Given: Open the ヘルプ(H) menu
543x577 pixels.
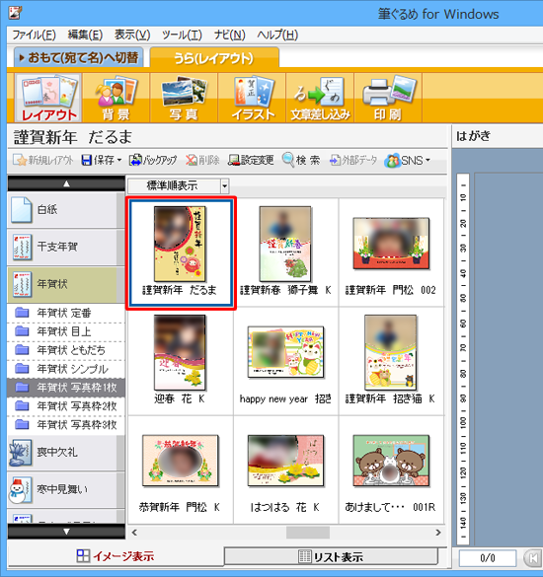Looking at the screenshot, I should [277, 35].
